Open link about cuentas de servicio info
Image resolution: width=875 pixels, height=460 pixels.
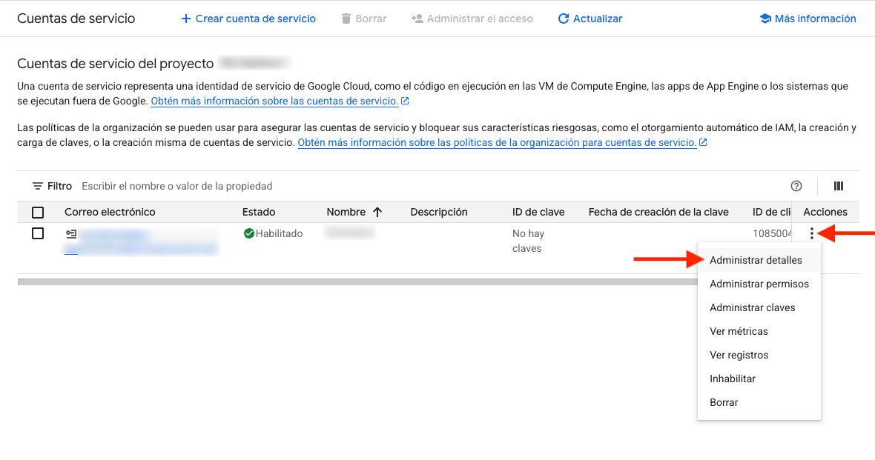click(274, 101)
